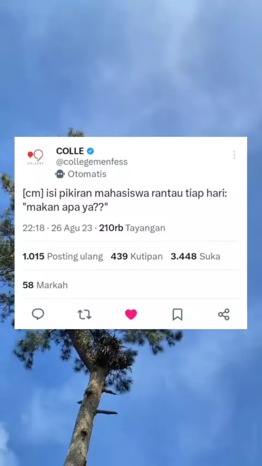Tap the robot Otomatis icon
This screenshot has height=466, width=262.
pyautogui.click(x=60, y=174)
